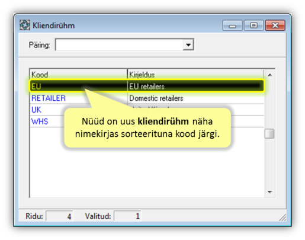Open the Päring dropdown arrow
Image resolution: width=305 pixels, height=240 pixels.
(x=188, y=44)
